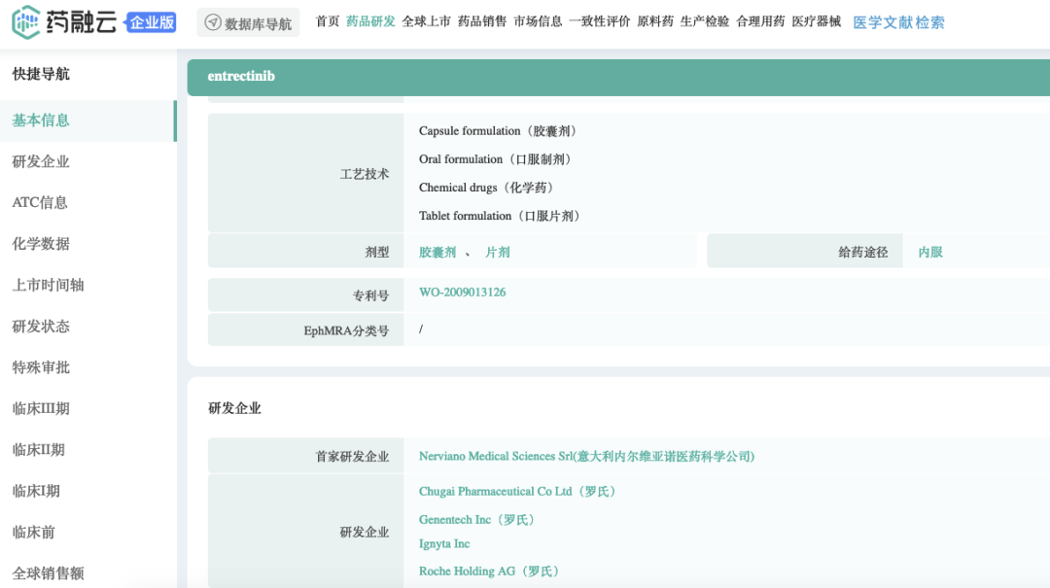Open 医学文献检索 link
This screenshot has height=588, width=1050.
[x=898, y=22]
